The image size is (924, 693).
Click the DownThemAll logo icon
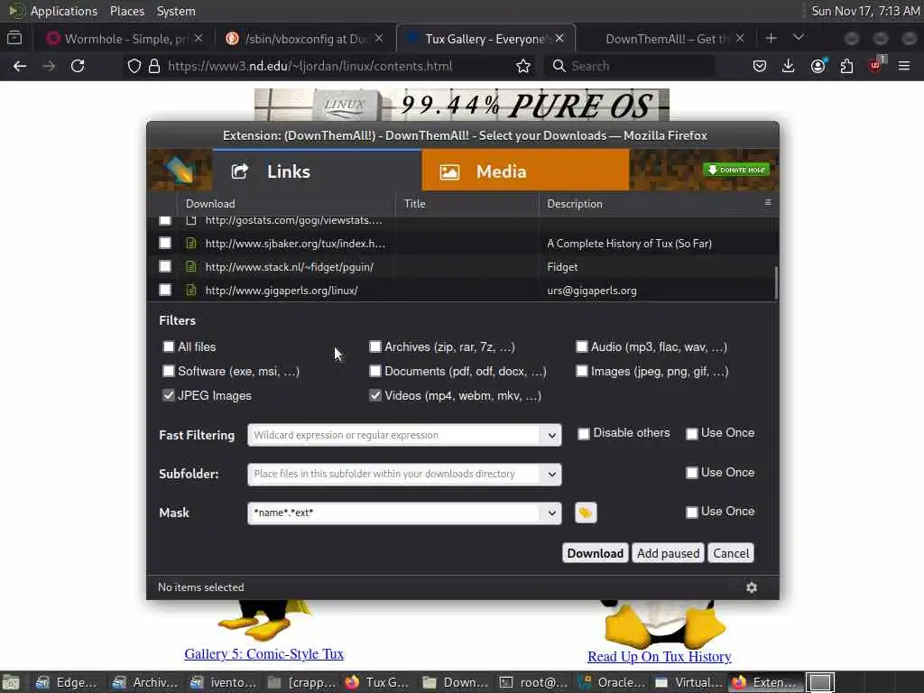(180, 171)
